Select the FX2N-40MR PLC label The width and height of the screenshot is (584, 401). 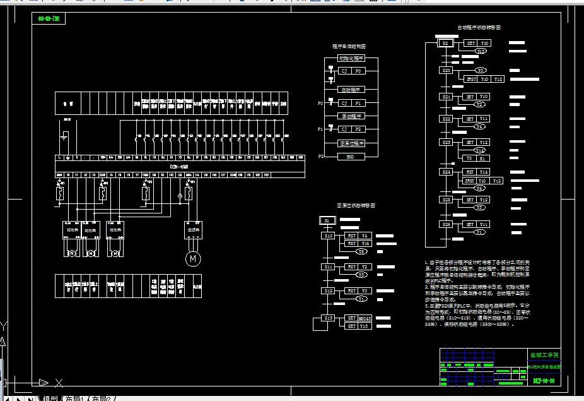pyautogui.click(x=179, y=167)
